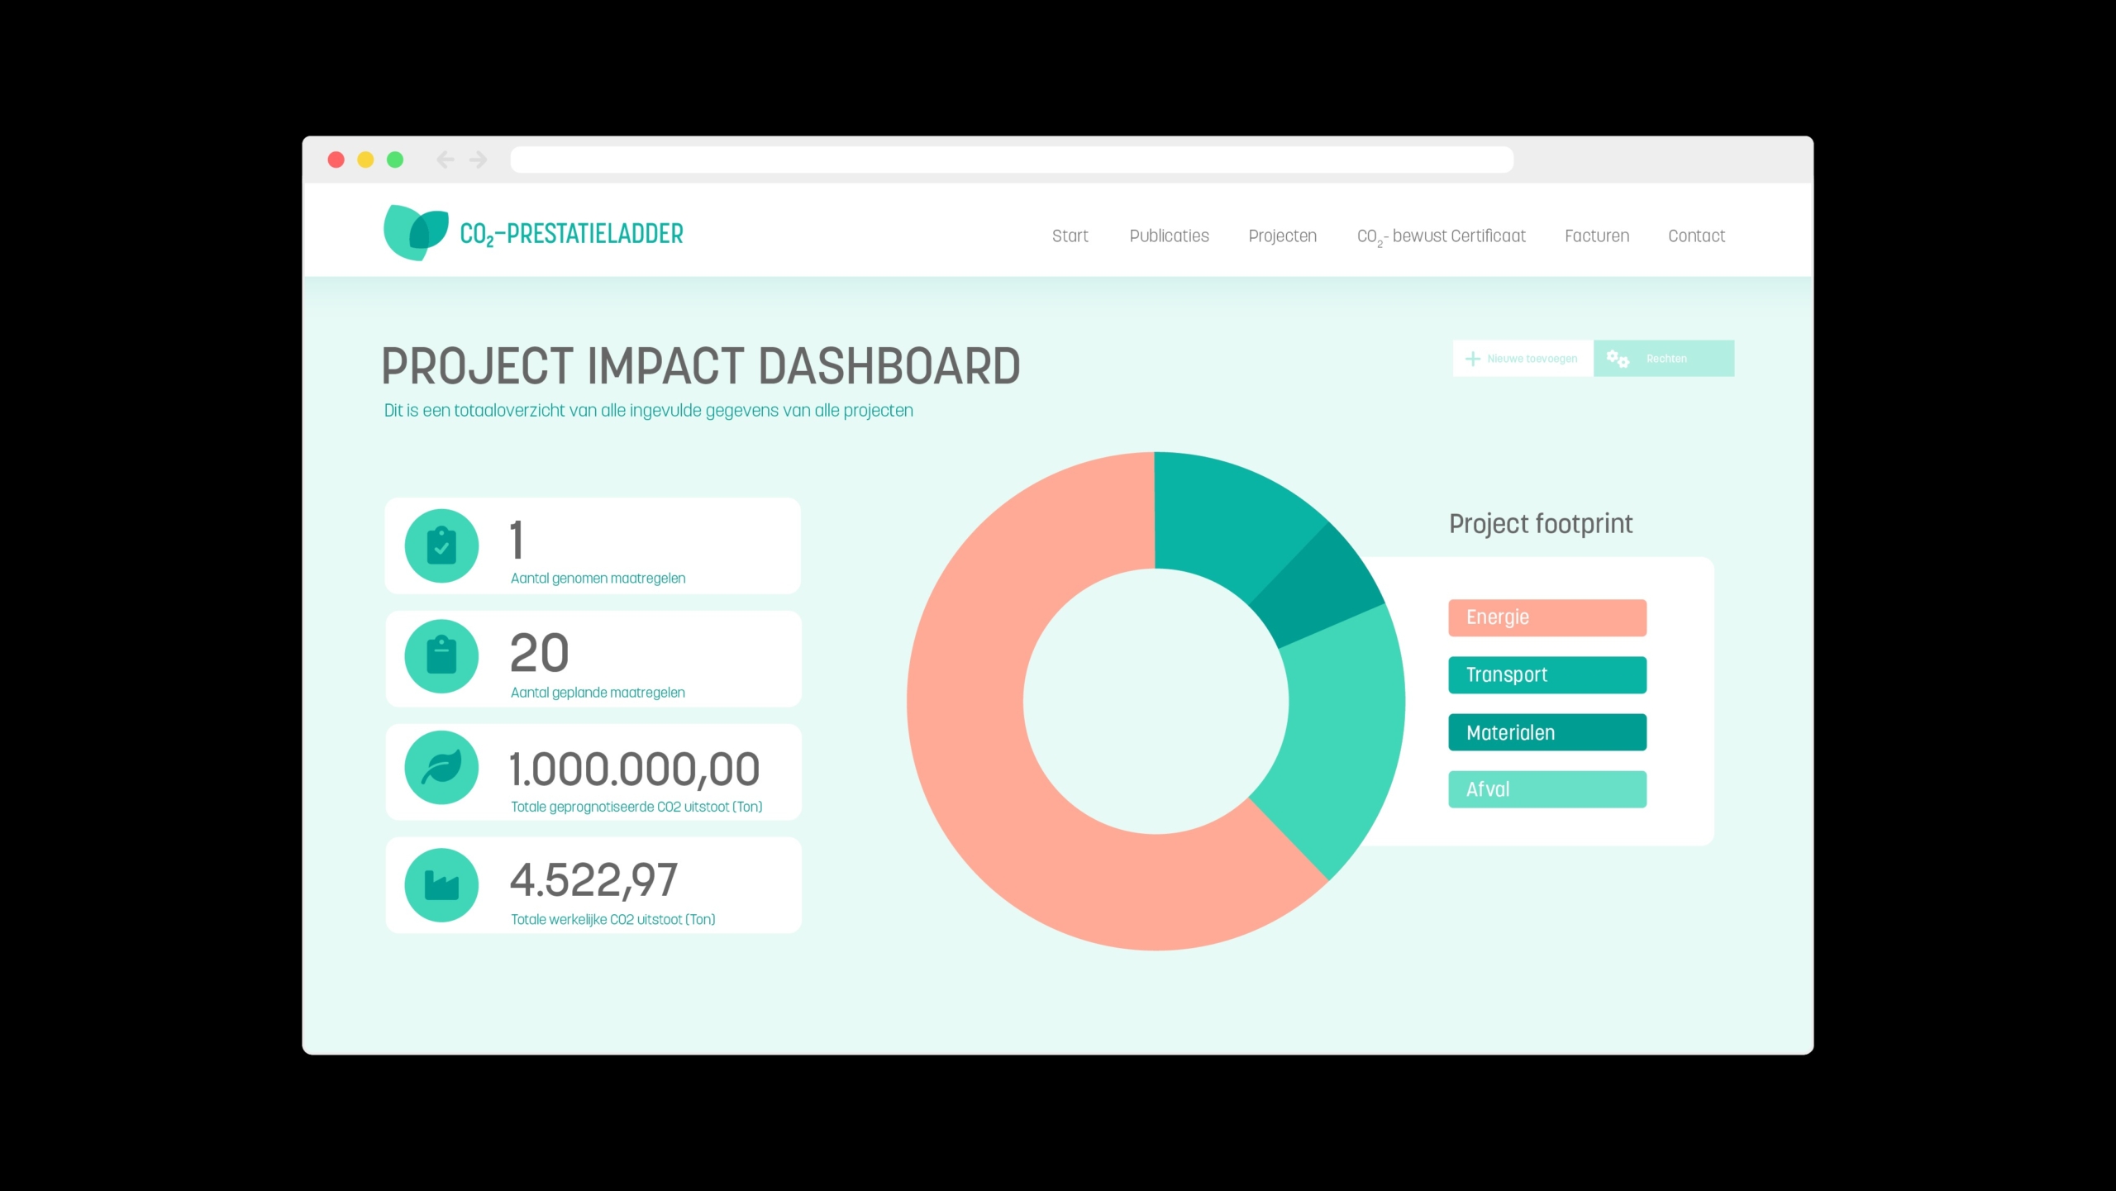Open CO2-bewust Certificaat in navigation
The height and width of the screenshot is (1191, 2116).
pos(1441,236)
